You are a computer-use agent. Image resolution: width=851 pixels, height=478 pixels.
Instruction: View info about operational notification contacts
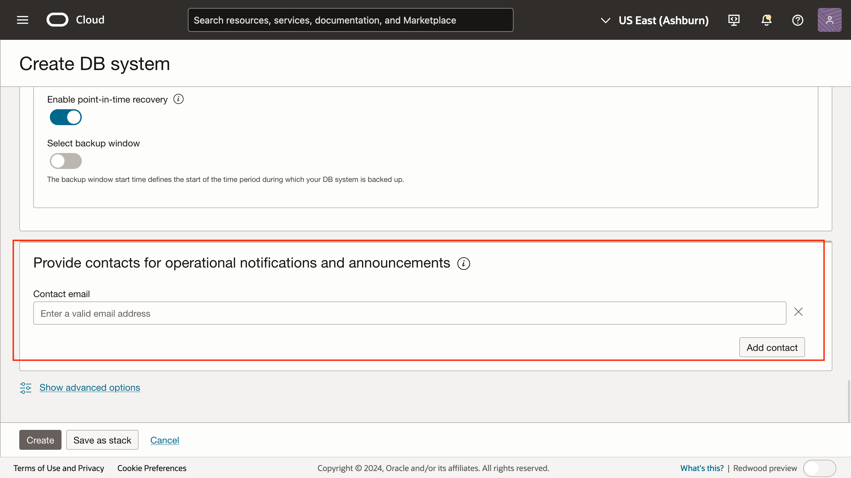coord(464,263)
